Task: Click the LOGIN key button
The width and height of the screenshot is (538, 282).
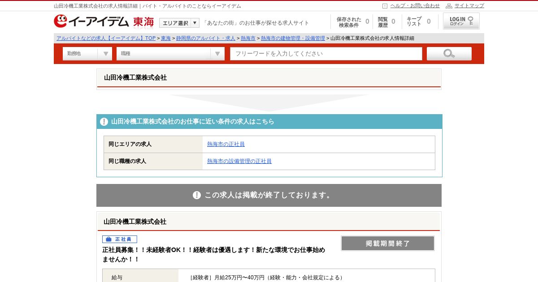Action: tap(461, 21)
